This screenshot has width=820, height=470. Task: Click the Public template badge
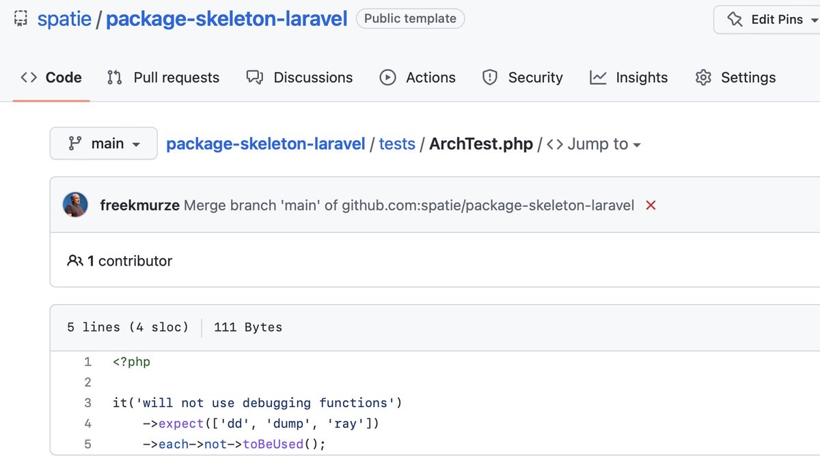tap(410, 18)
